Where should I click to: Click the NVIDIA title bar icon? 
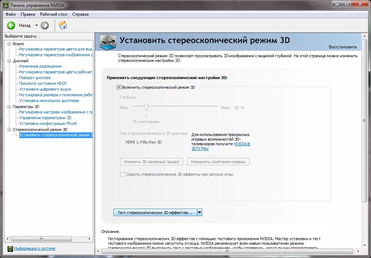click(6, 5)
